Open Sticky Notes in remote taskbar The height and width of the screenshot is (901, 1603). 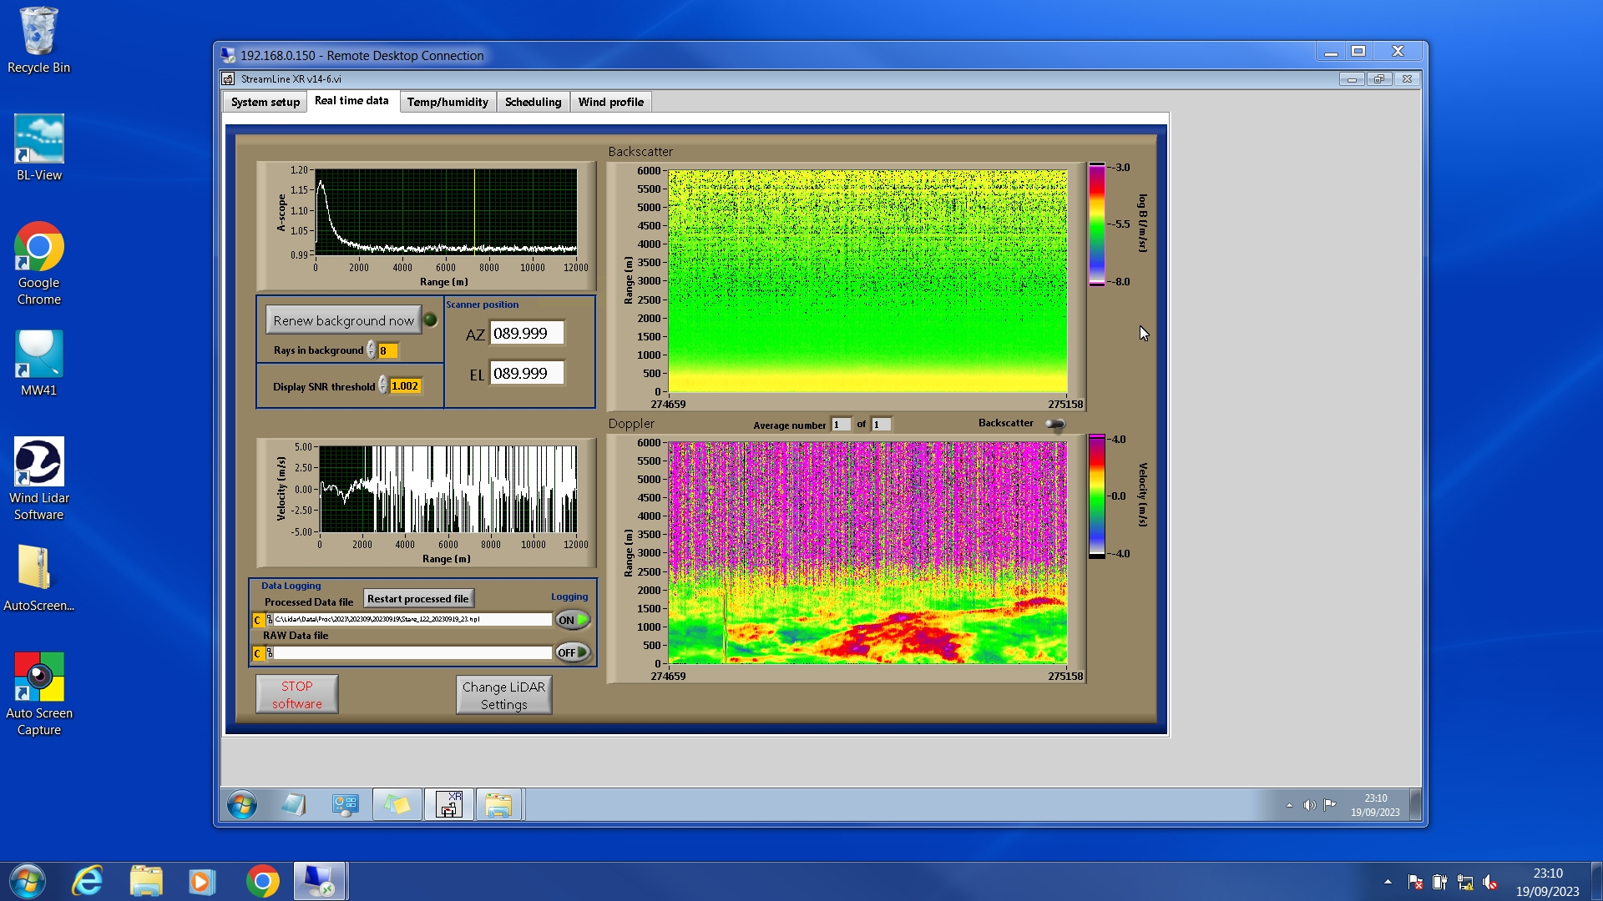[x=397, y=805]
